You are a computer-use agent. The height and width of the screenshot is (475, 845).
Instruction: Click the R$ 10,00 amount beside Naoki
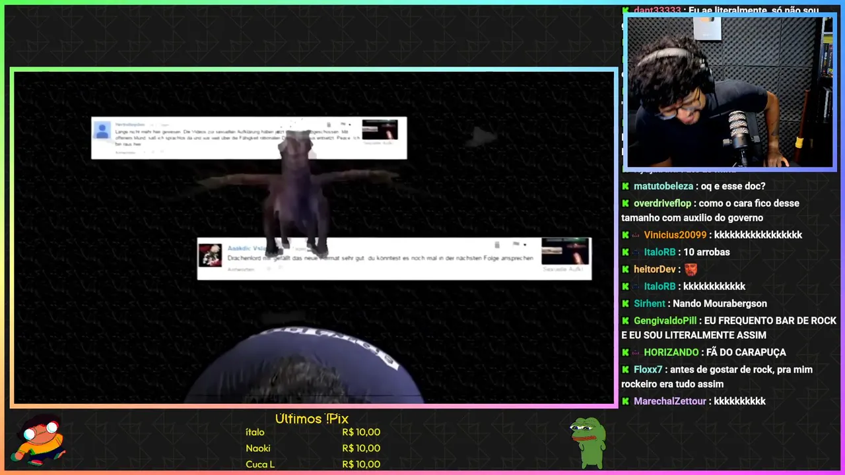[x=361, y=449]
